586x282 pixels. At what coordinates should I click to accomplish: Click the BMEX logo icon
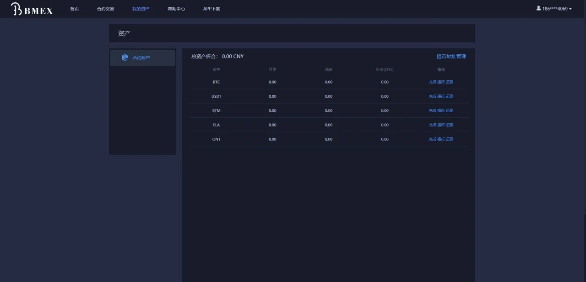17,9
